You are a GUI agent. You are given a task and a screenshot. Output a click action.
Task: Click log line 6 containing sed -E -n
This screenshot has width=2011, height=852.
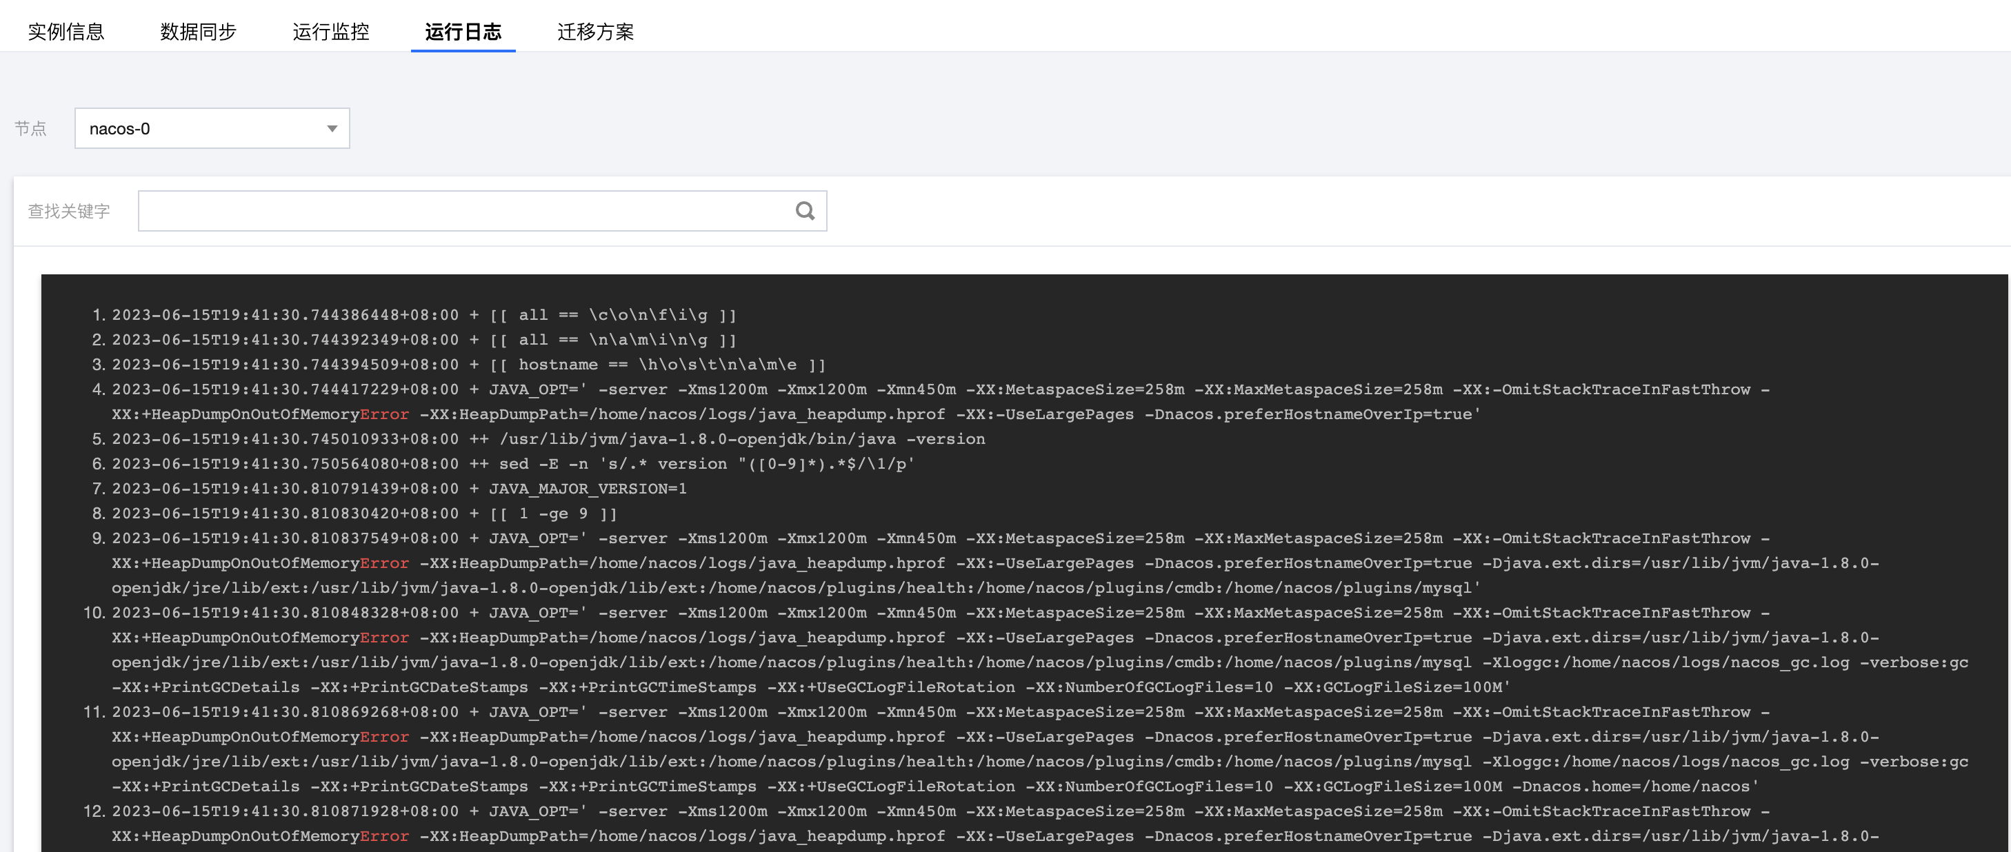514,464
